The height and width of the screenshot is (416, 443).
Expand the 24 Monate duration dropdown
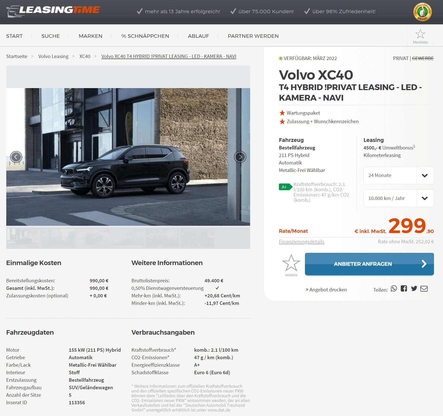pos(398,175)
